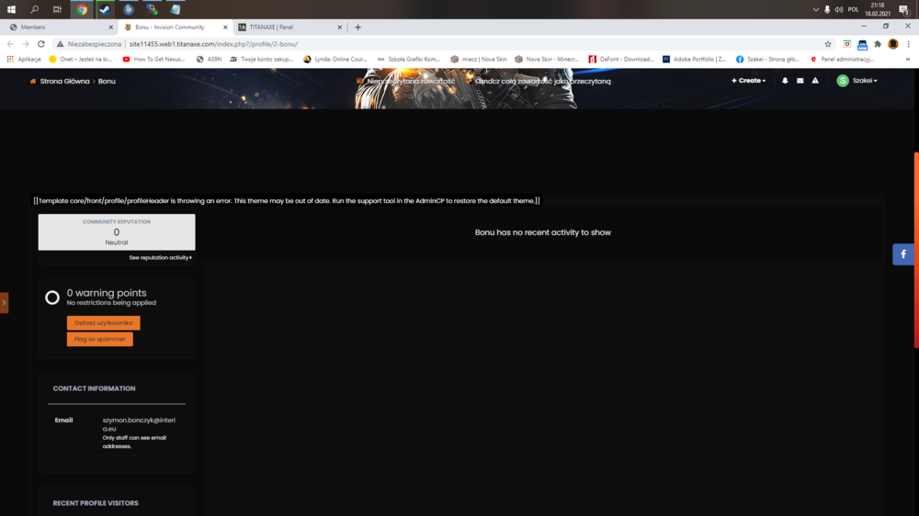Click the reports warning triangle icon
Image resolution: width=919 pixels, height=516 pixels.
[x=815, y=81]
